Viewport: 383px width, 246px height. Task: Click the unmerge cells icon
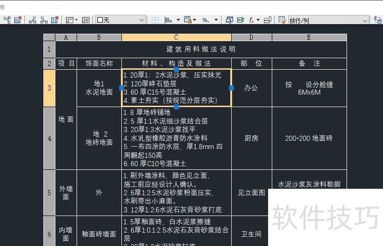click(x=86, y=20)
